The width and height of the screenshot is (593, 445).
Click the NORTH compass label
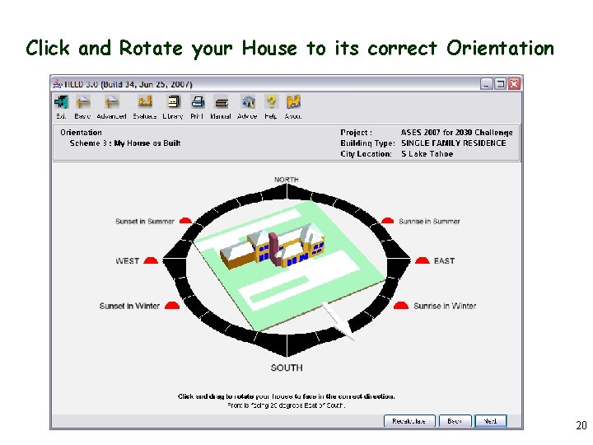pyautogui.click(x=287, y=180)
